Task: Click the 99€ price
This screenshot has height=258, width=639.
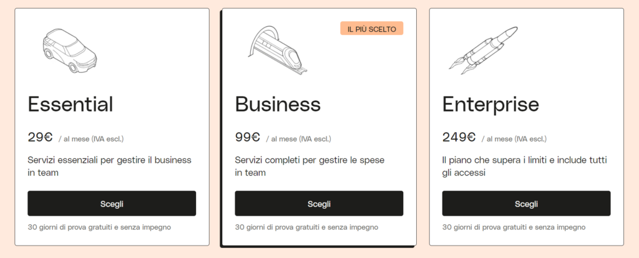Action: pos(248,138)
